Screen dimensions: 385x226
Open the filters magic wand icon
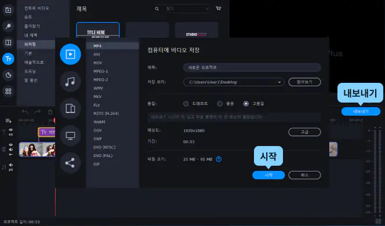pos(8,26)
